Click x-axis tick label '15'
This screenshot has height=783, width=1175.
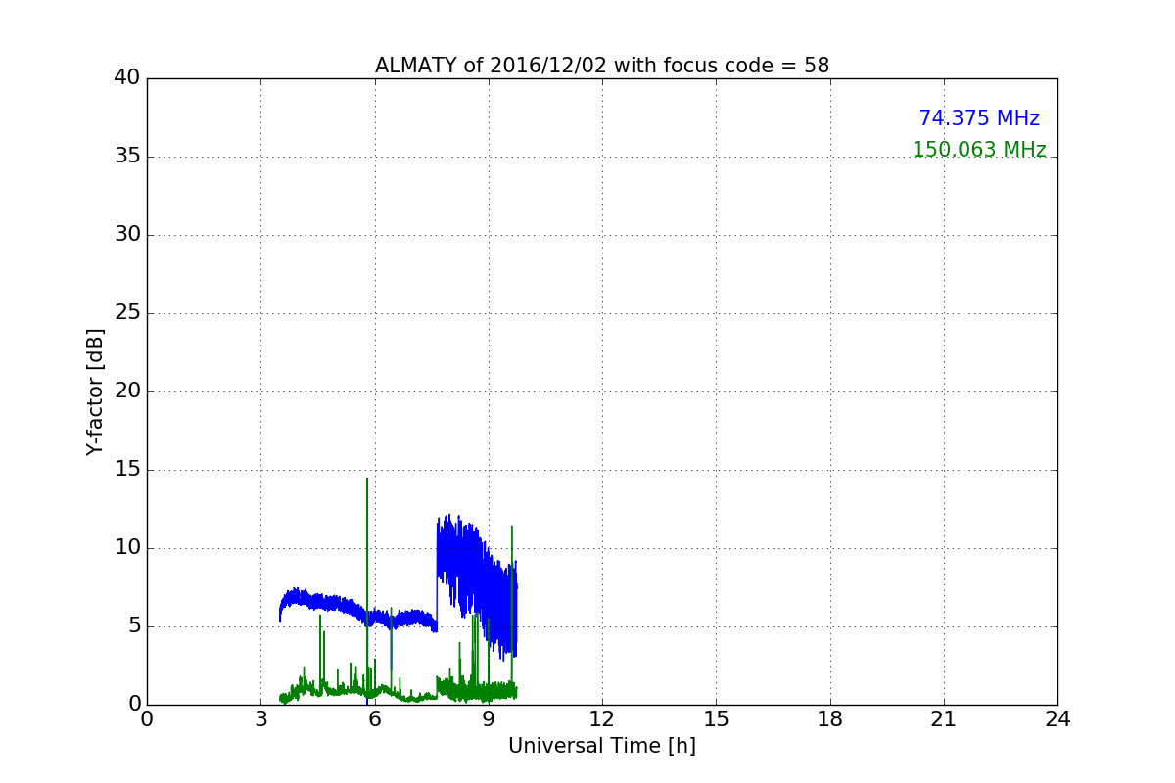[716, 719]
